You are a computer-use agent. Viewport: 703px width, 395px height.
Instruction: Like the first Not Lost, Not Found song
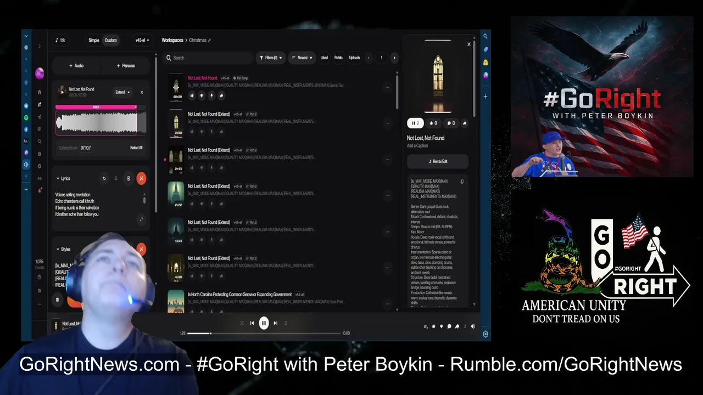pyautogui.click(x=192, y=95)
